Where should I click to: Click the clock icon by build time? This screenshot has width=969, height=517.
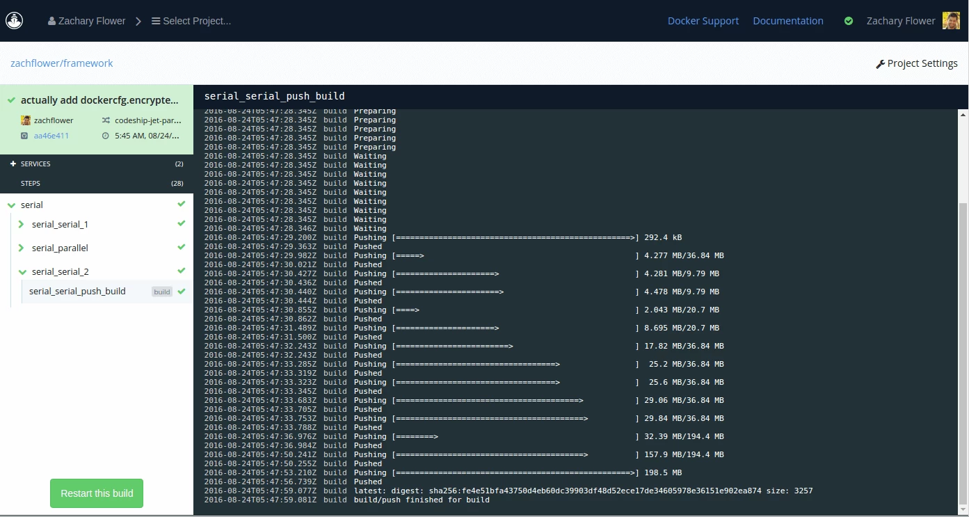point(106,136)
